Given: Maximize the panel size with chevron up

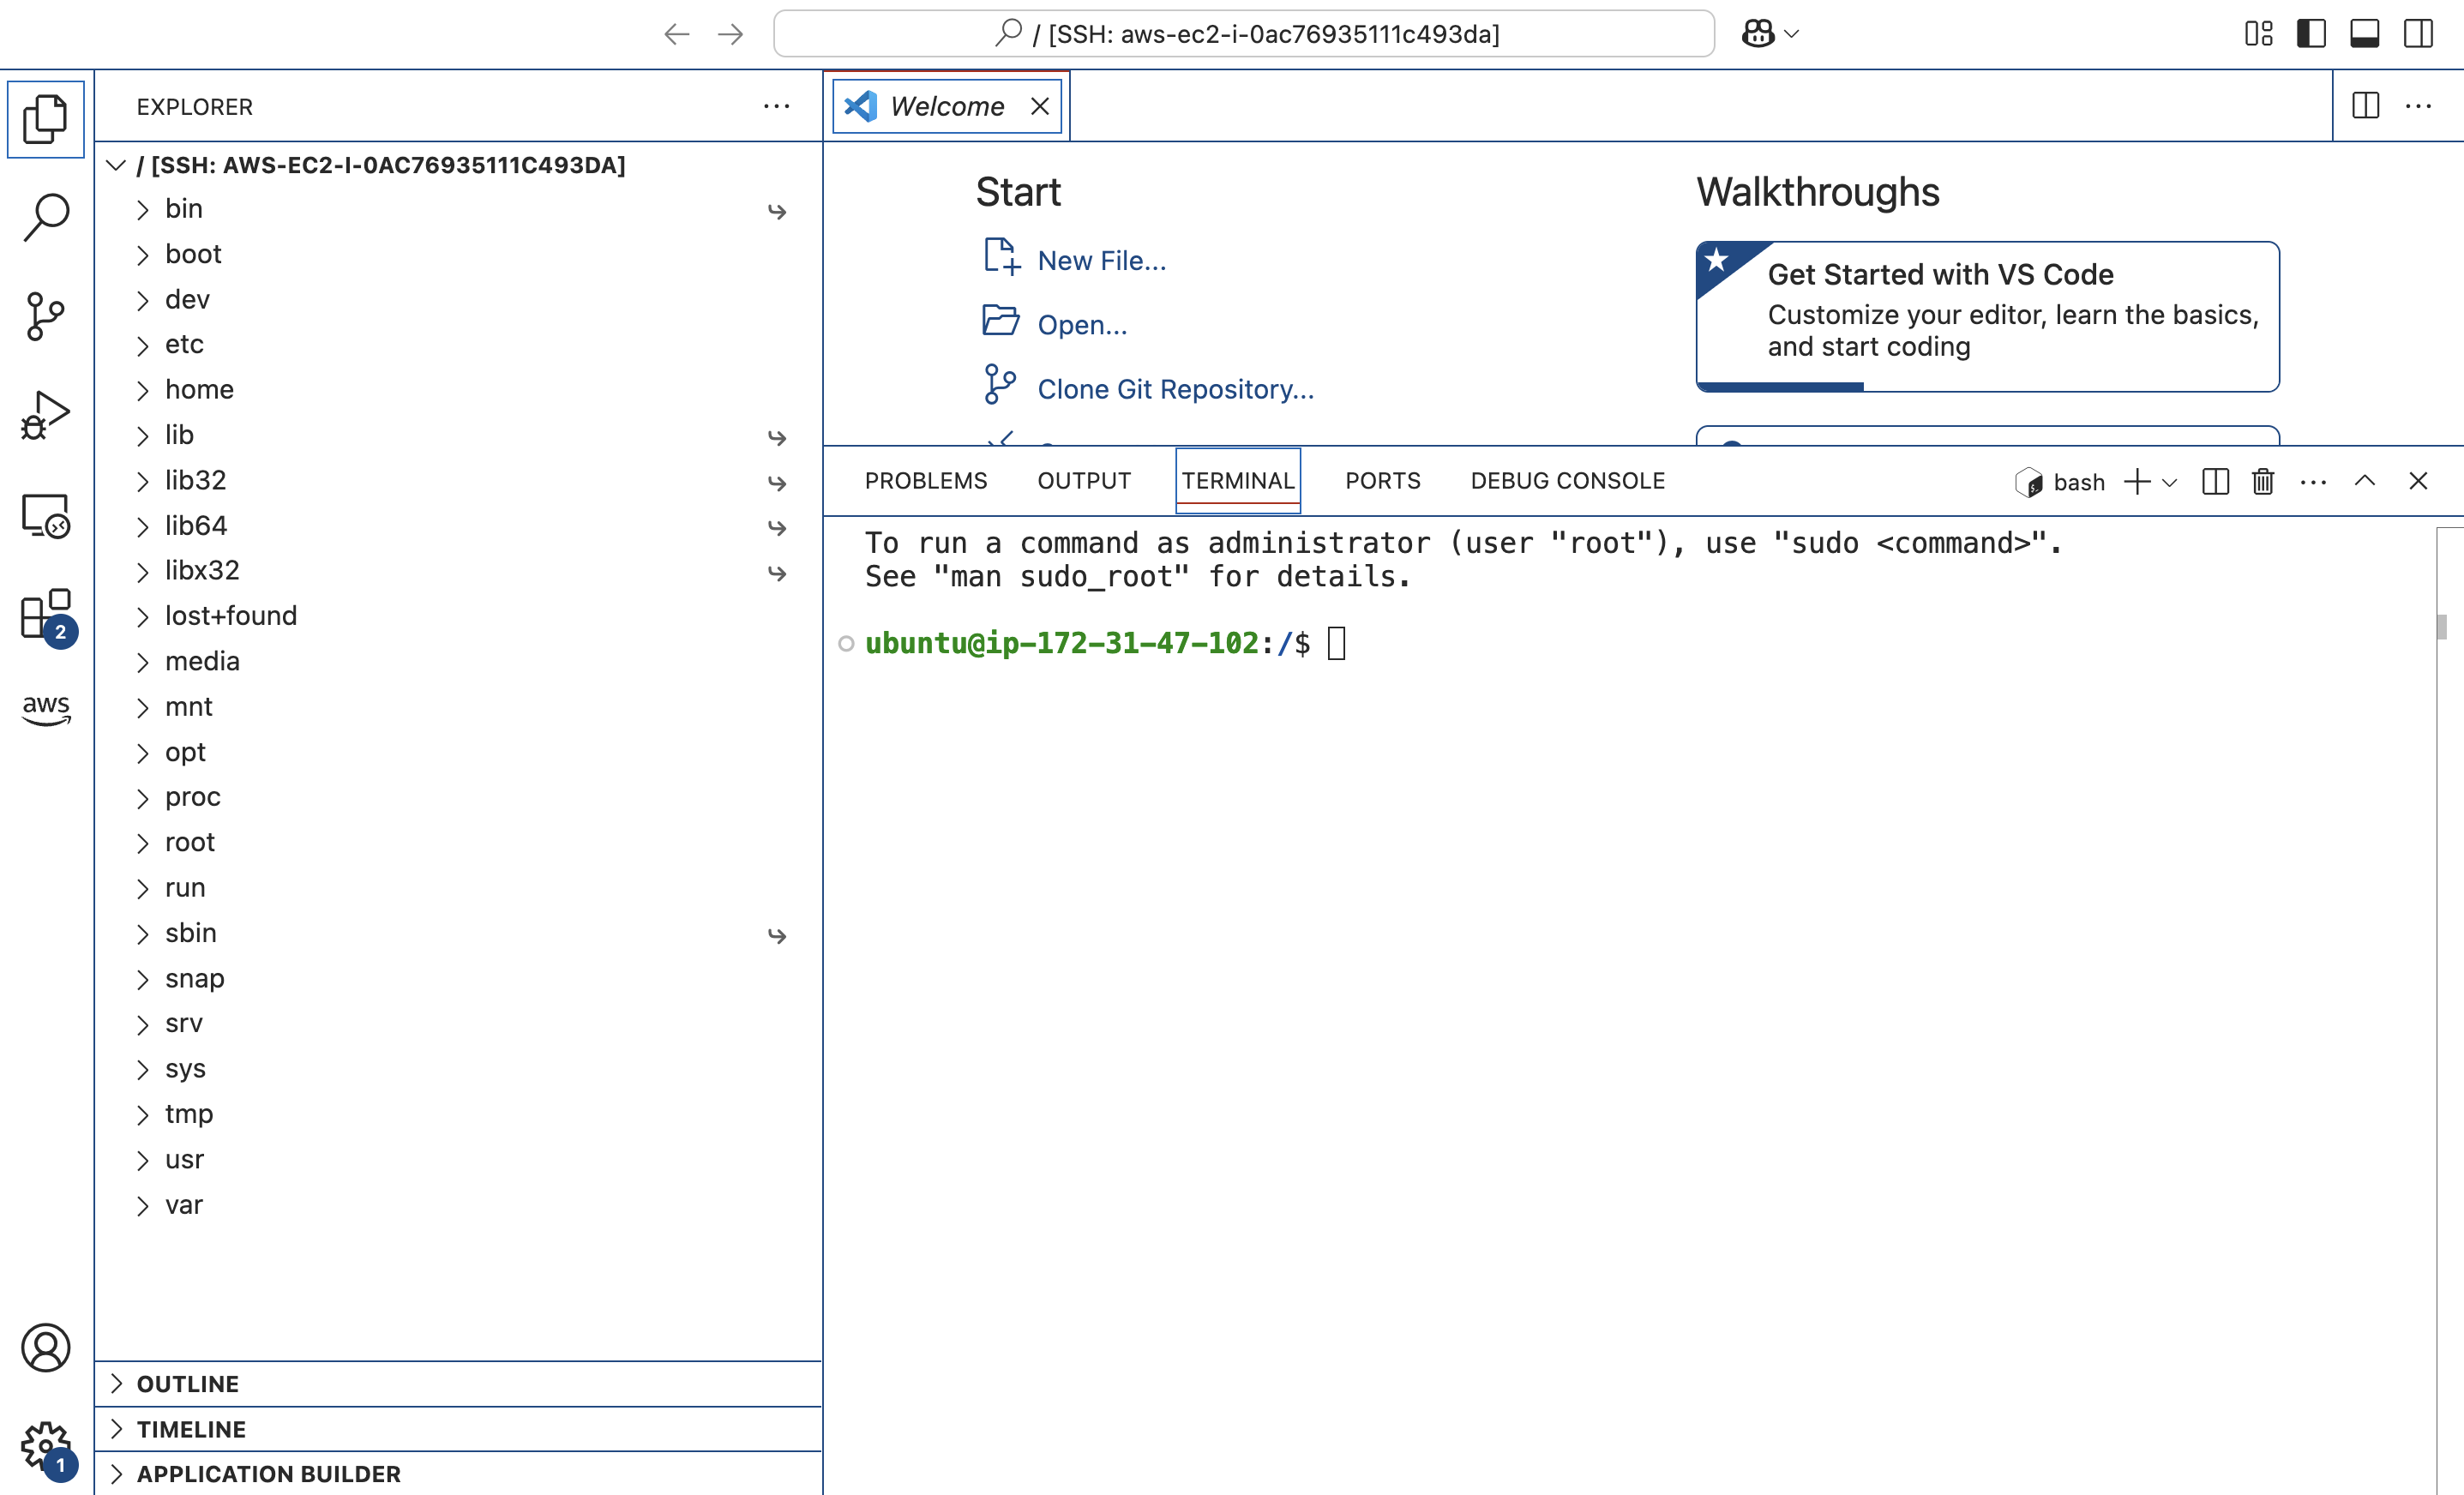Looking at the screenshot, I should click(x=2364, y=481).
